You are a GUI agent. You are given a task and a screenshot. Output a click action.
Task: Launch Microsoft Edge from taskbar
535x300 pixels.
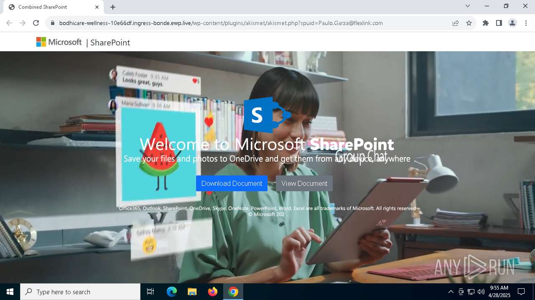172,292
